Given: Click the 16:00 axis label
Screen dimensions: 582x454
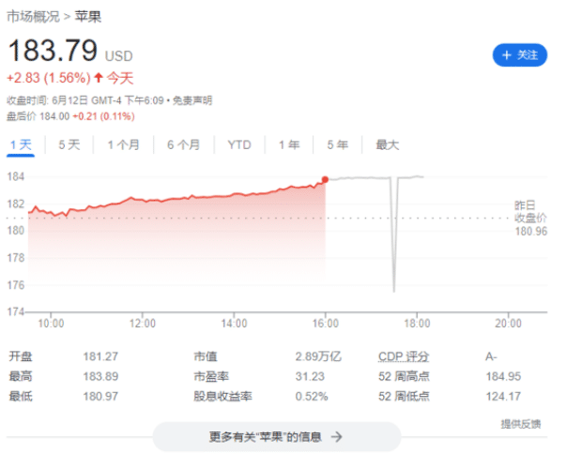Looking at the screenshot, I should tap(325, 324).
